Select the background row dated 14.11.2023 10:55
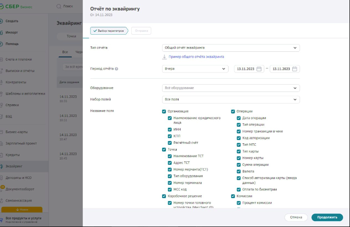The width and height of the screenshot is (350, 227). tap(70, 99)
